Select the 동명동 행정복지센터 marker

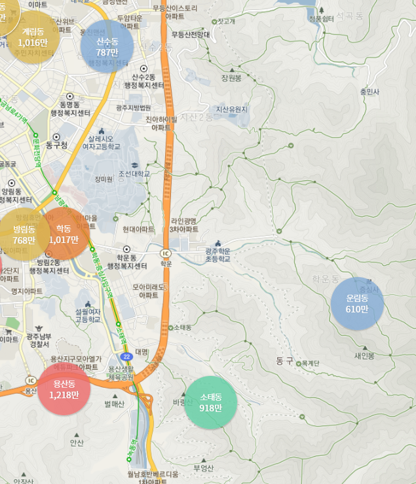click(70, 96)
